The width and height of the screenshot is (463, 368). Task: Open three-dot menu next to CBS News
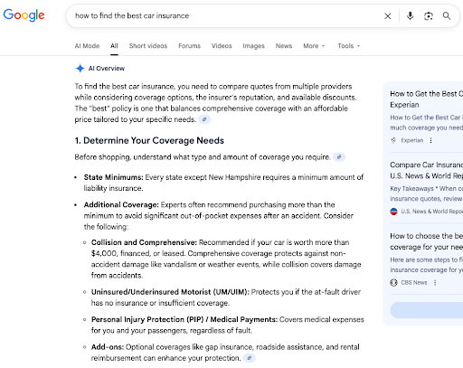point(435,283)
